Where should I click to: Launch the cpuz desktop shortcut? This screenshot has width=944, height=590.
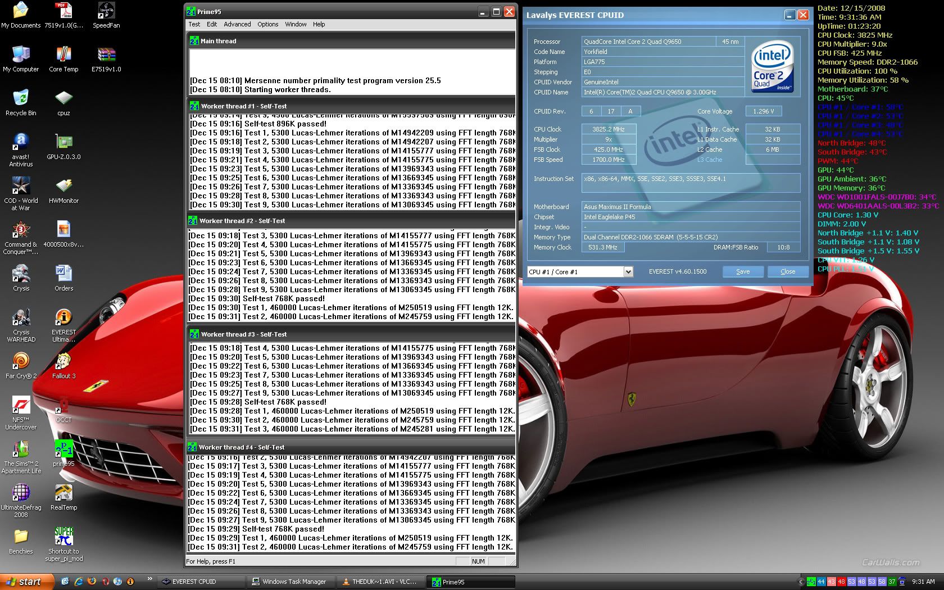tap(63, 103)
